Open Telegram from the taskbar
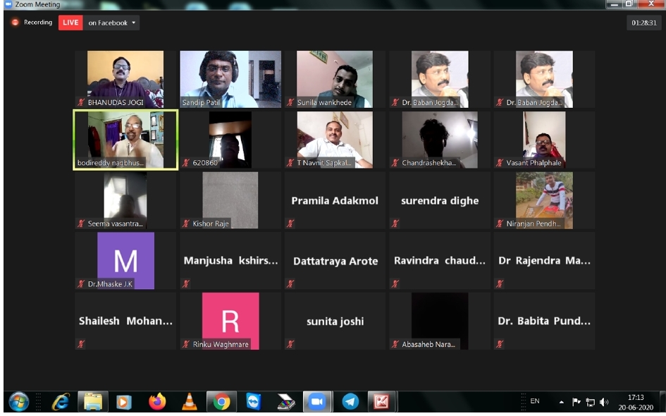 350,402
